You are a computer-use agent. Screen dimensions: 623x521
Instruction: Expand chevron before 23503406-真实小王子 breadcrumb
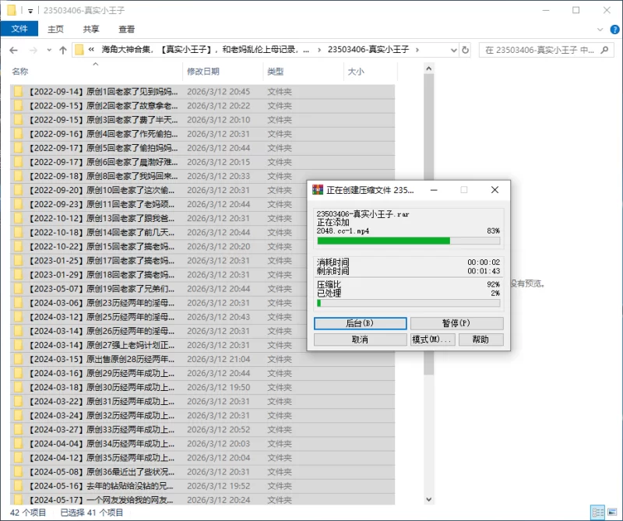point(319,50)
